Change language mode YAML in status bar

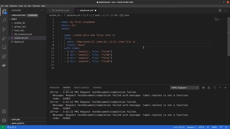pyautogui.click(x=214, y=127)
